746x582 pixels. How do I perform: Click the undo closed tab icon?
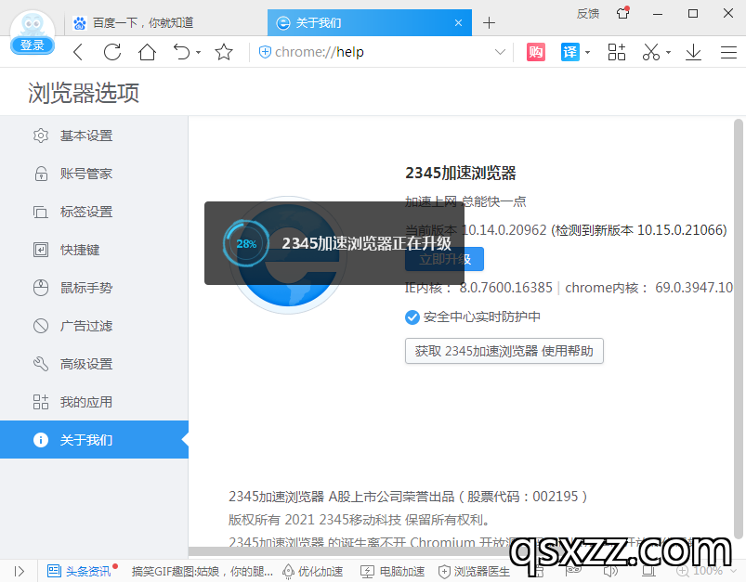tap(181, 52)
